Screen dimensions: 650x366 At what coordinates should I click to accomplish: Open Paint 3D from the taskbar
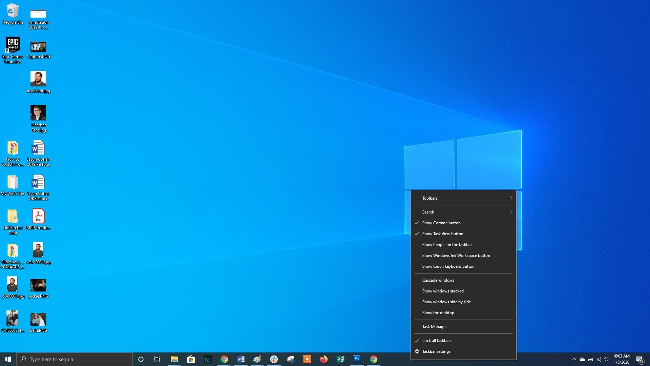[x=257, y=359]
